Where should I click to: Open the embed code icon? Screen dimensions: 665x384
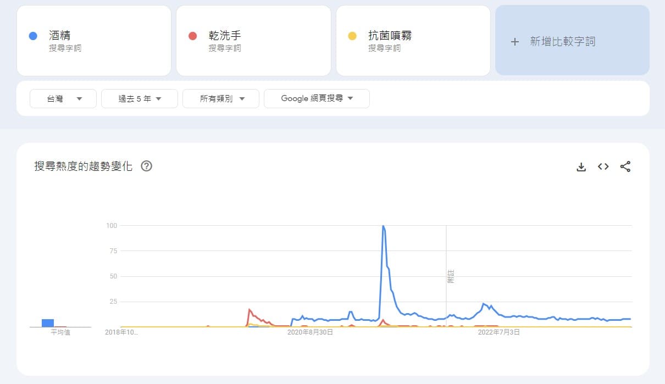603,166
